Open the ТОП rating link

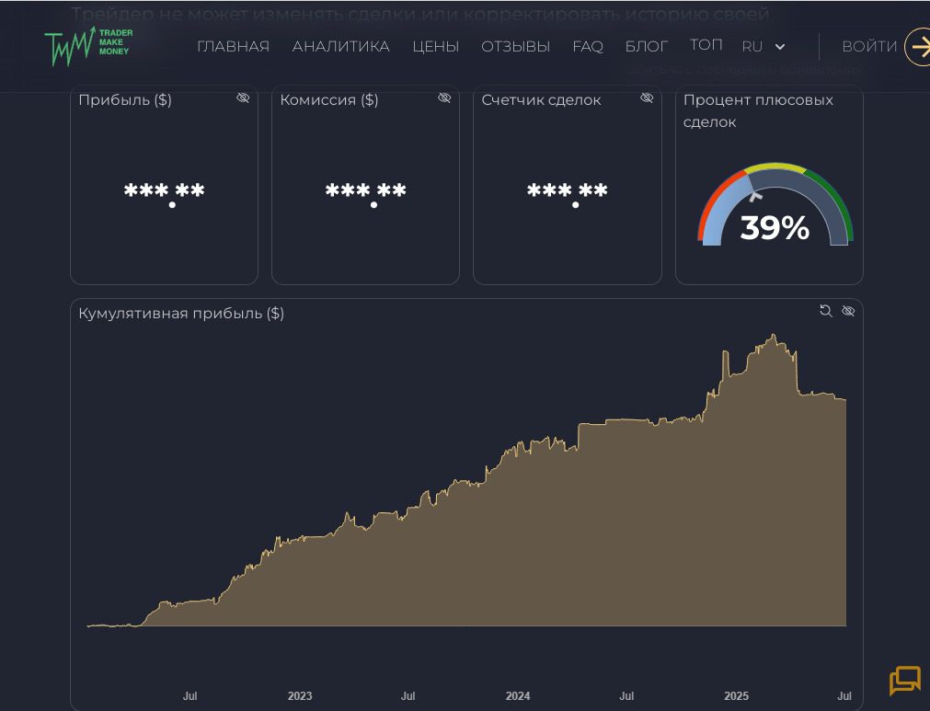pos(706,45)
